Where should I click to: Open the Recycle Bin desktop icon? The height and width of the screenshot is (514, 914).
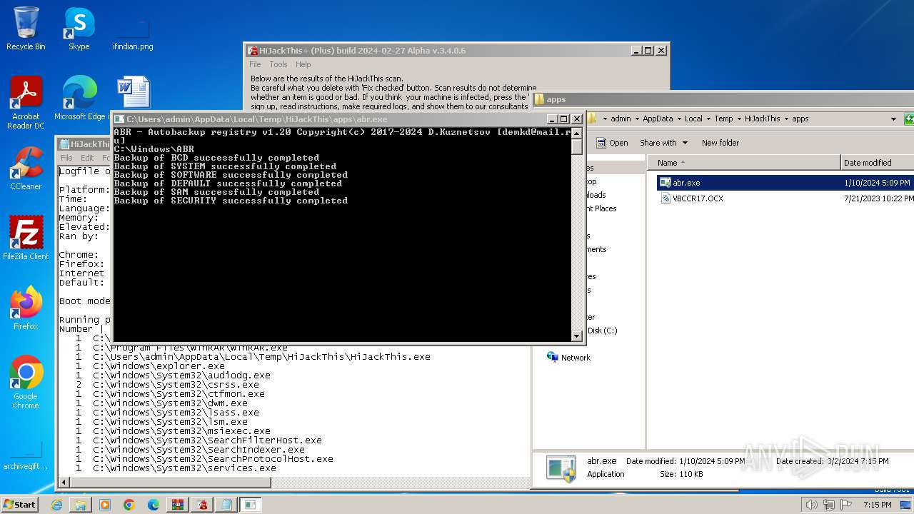click(26, 29)
